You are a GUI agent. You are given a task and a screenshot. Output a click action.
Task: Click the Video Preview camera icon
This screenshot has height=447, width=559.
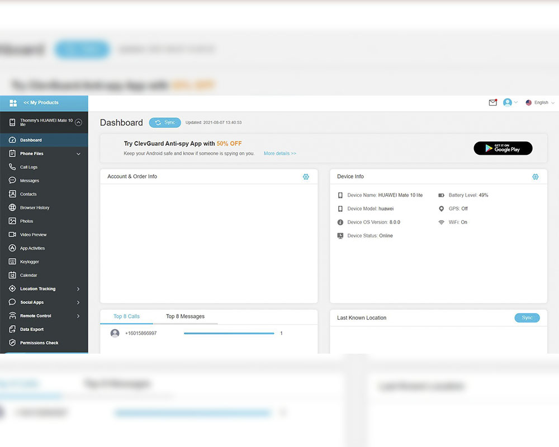(x=12, y=235)
